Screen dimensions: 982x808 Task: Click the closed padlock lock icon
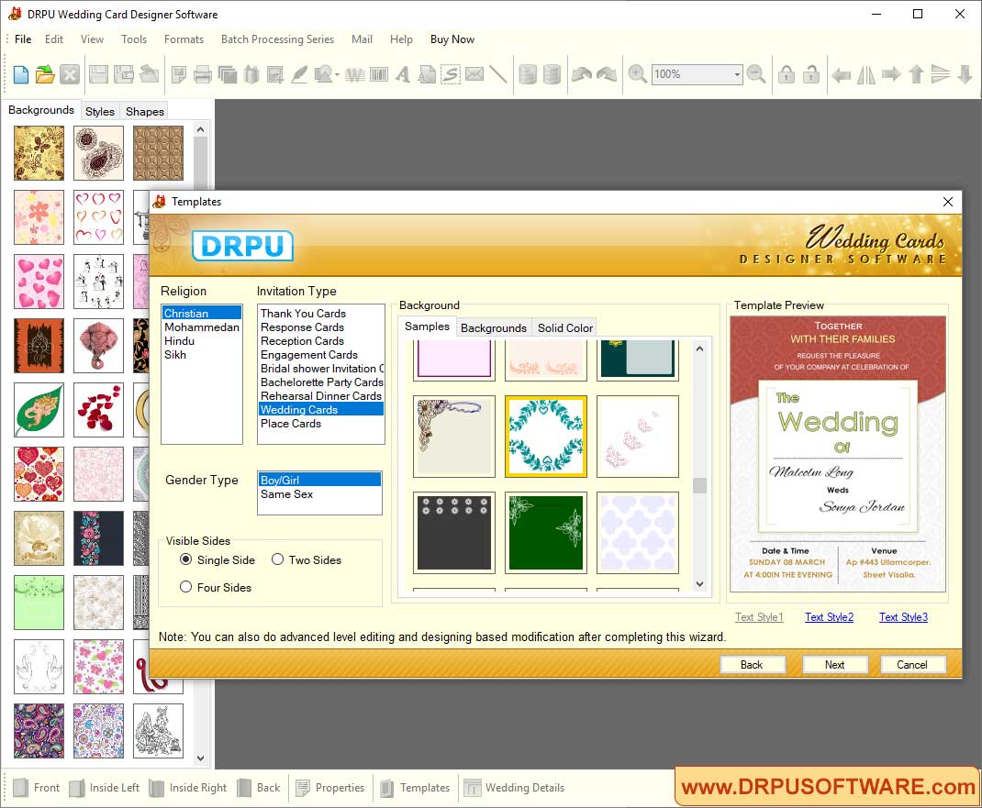pyautogui.click(x=787, y=74)
